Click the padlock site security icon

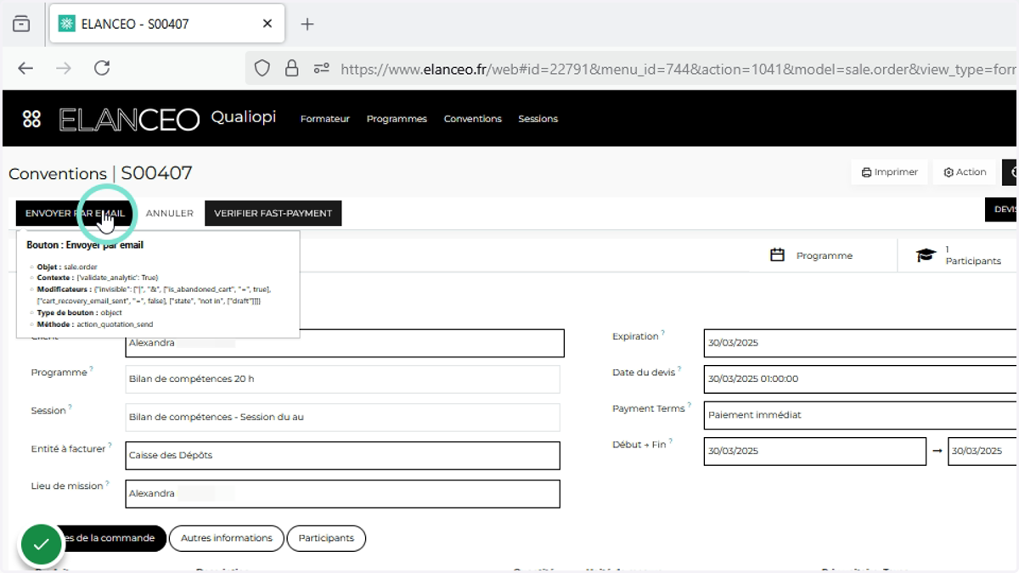(x=291, y=69)
